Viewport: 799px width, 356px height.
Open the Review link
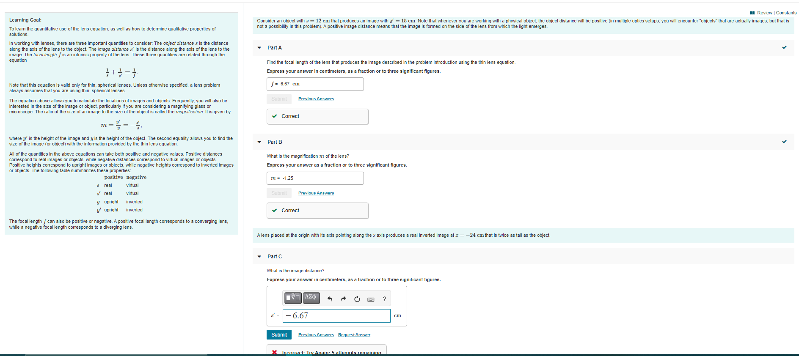[764, 13]
